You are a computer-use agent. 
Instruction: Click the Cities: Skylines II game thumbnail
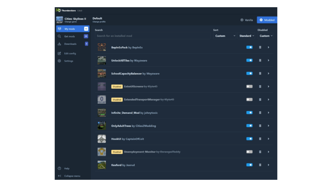tap(60, 20)
